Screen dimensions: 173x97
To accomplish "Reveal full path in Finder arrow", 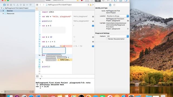I will 128,29.
